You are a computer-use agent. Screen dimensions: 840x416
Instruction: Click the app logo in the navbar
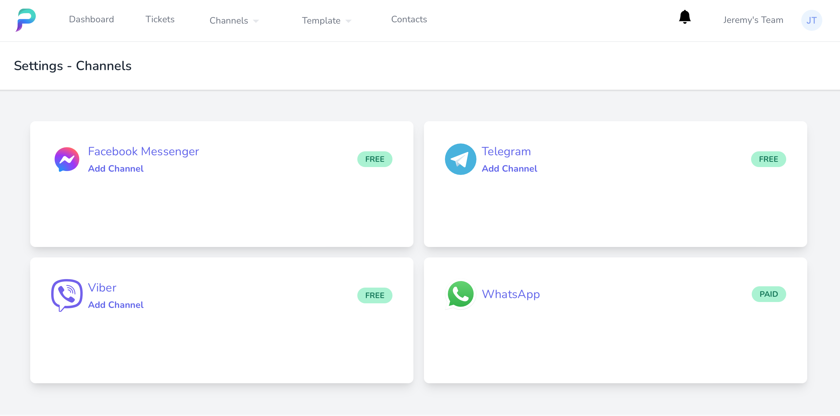coord(26,20)
